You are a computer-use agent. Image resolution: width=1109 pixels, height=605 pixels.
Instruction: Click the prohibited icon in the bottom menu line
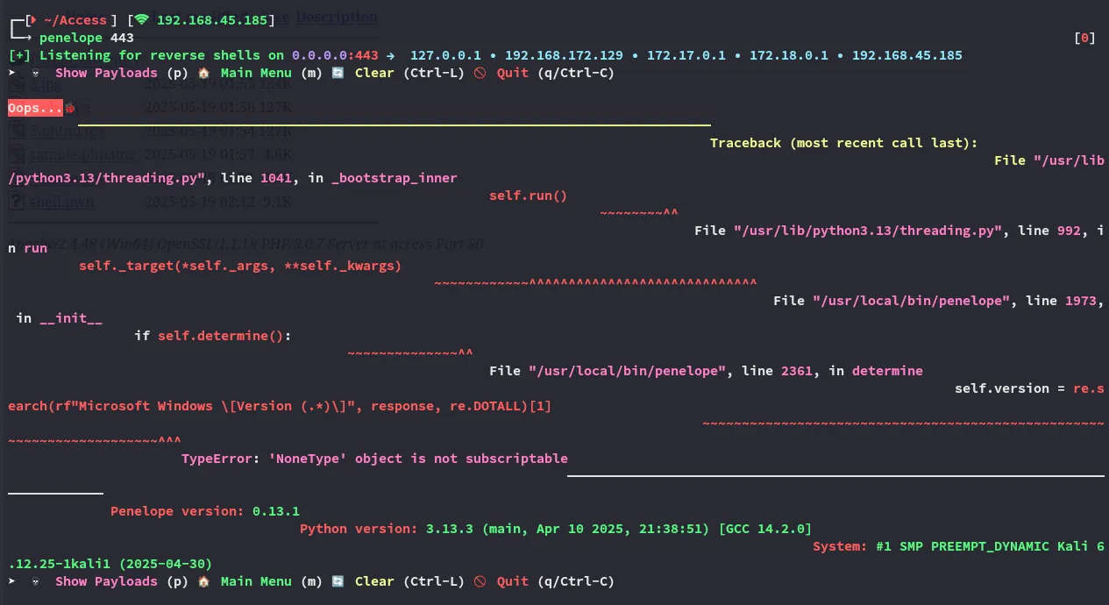(480, 581)
